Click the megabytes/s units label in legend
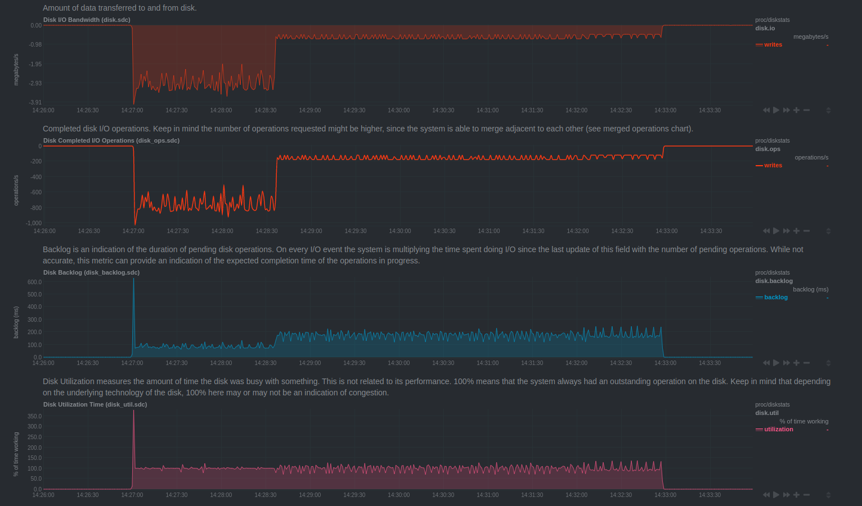 811,37
